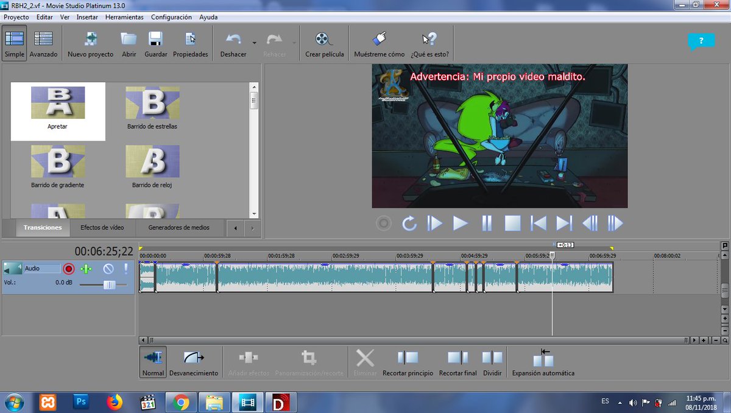The width and height of the screenshot is (731, 413).
Task: Click the Abrir folder icon
Action: [x=129, y=39]
